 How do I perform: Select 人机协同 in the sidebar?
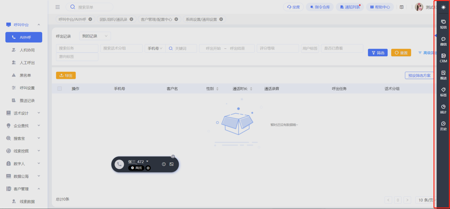[x=27, y=50]
